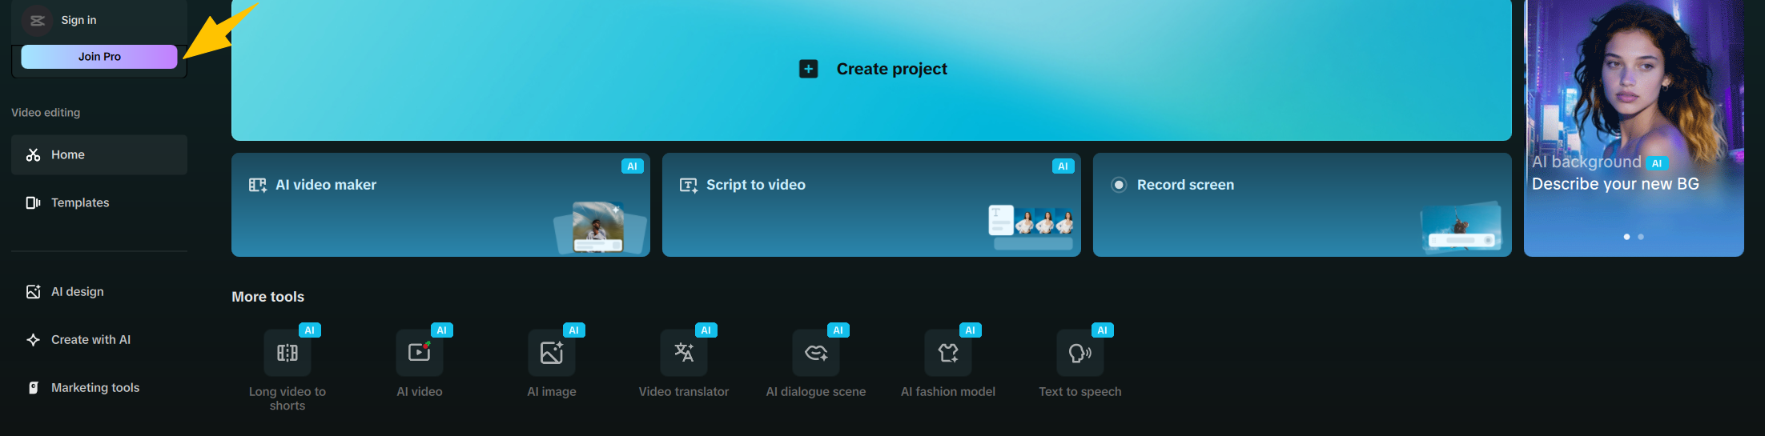
Task: Click the Sign in link
Action: coord(78,20)
